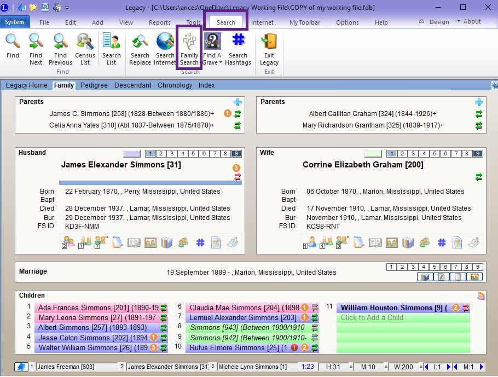498x377 pixels.
Task: Click the bookmark icon in status bar
Action: (21, 367)
